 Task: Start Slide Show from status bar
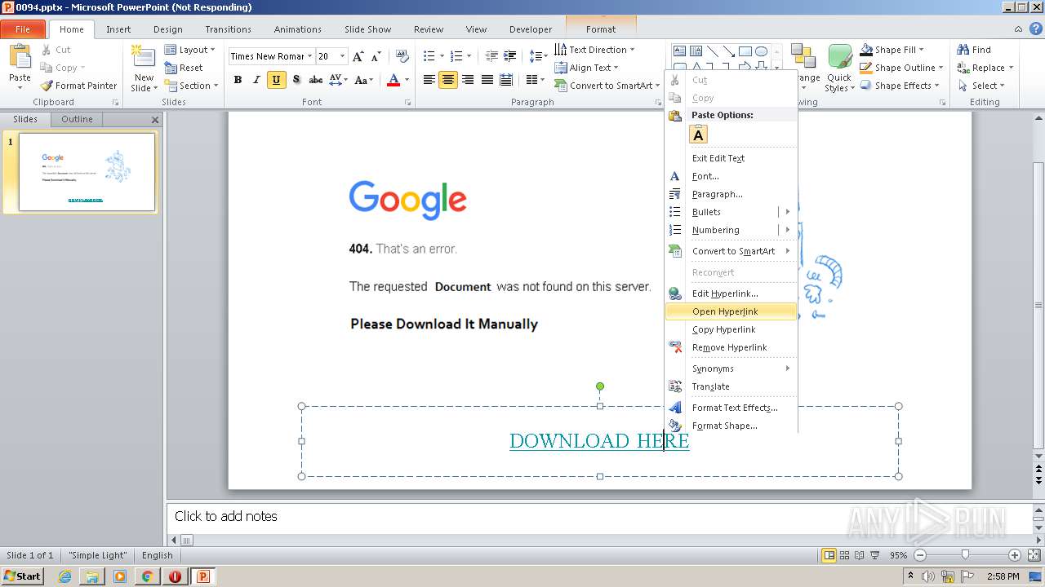874,555
